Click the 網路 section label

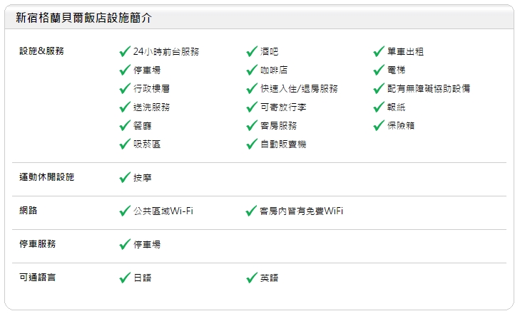pyautogui.click(x=29, y=211)
